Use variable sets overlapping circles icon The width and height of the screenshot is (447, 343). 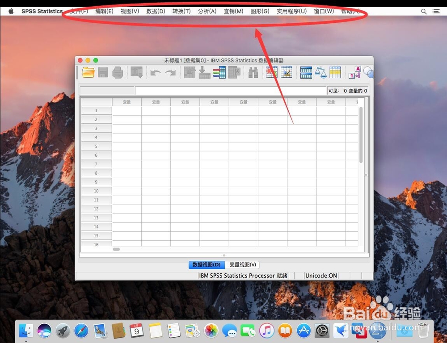368,72
